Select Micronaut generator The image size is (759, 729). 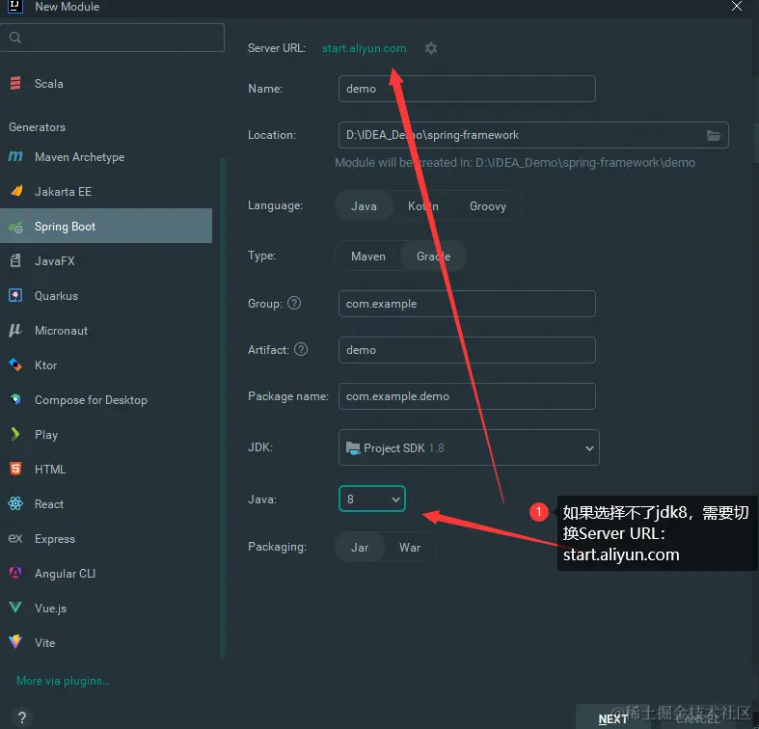106,330
